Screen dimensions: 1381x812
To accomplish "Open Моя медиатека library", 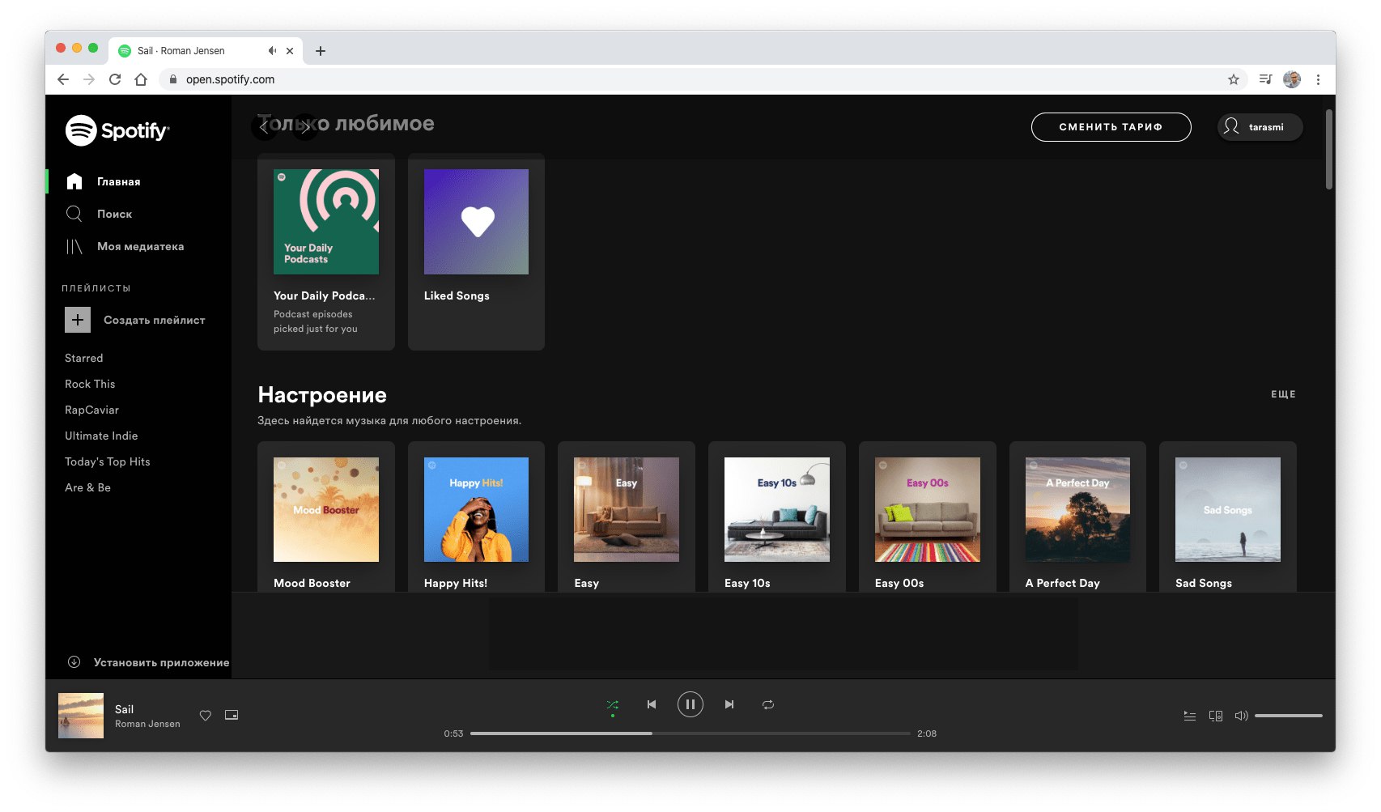I will [x=125, y=246].
